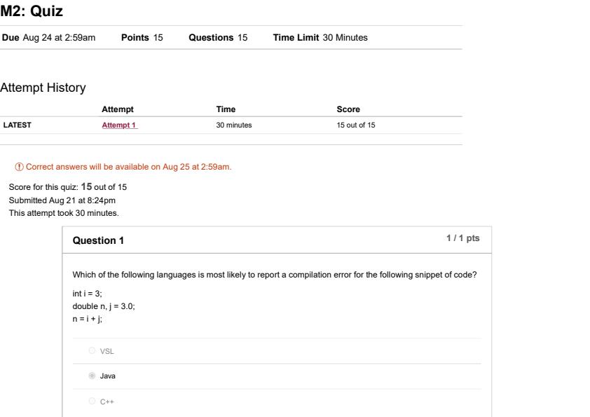Select the C++ radio button
The width and height of the screenshot is (590, 417).
click(x=92, y=402)
